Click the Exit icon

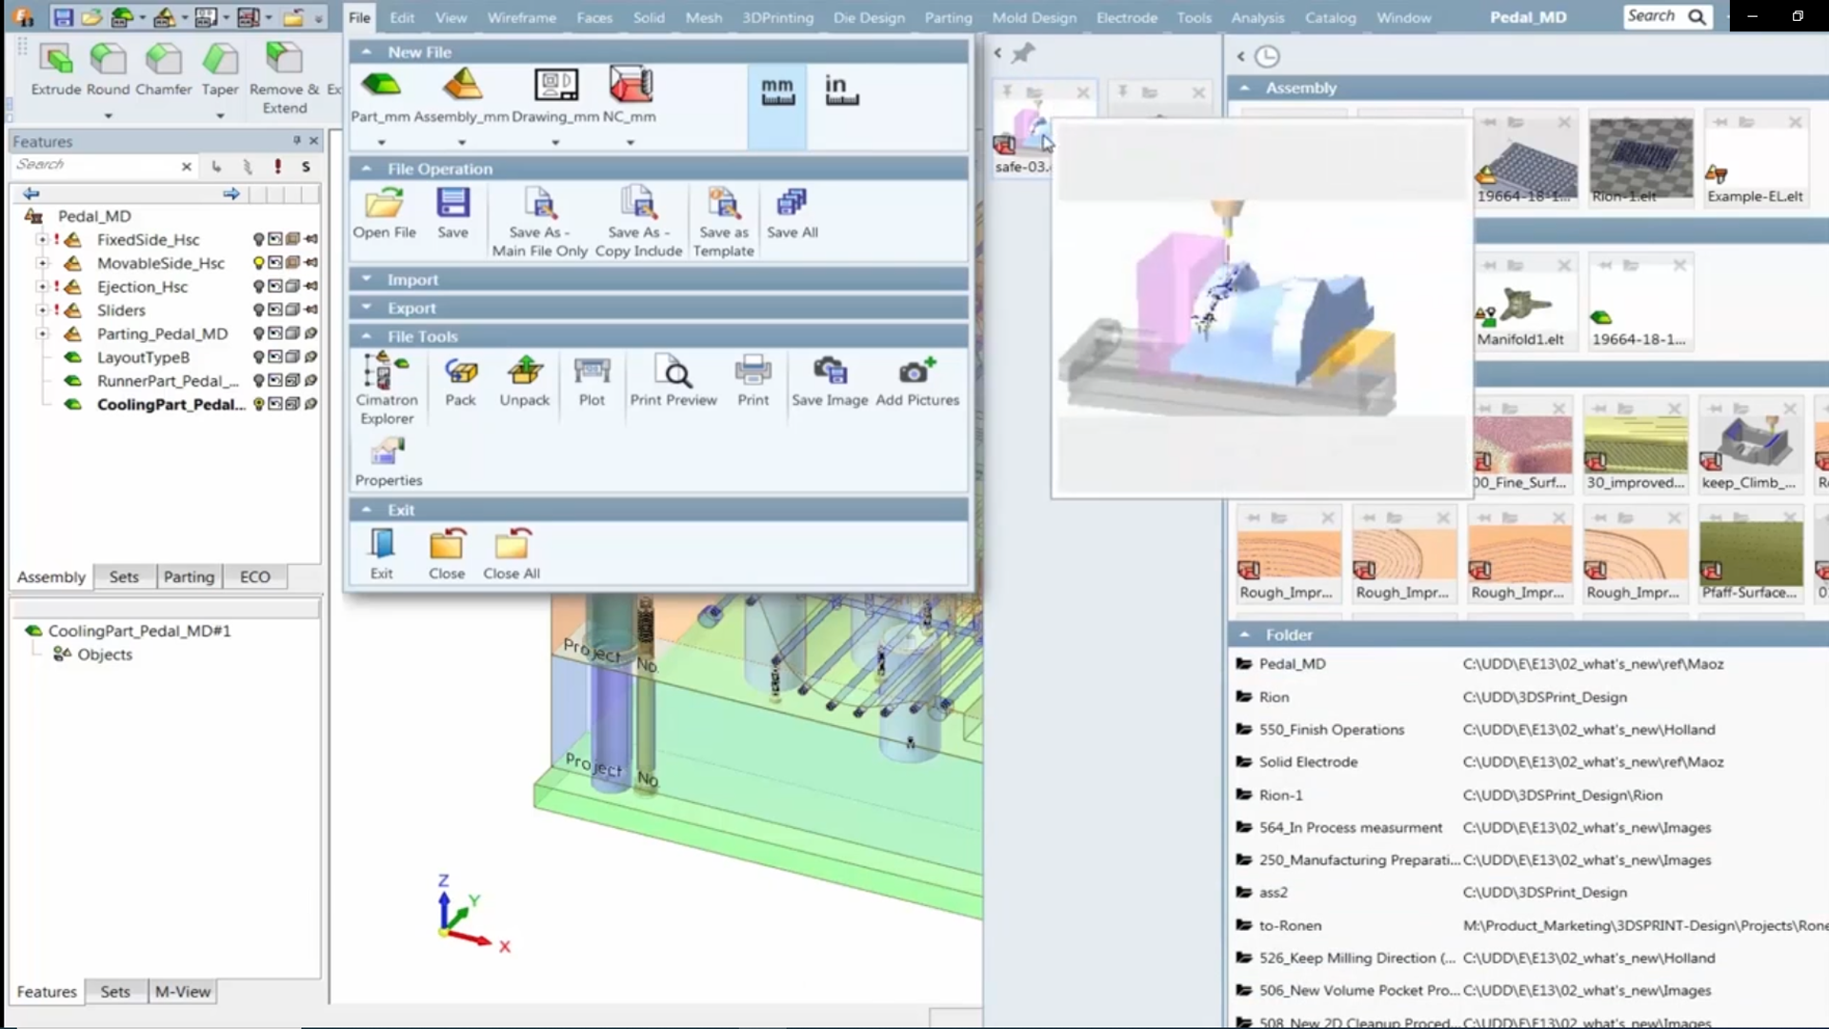click(x=381, y=554)
